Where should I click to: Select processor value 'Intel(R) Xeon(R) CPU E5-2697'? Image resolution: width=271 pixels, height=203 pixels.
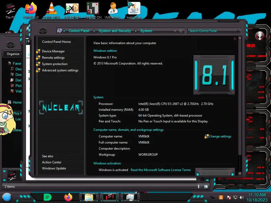click(176, 104)
